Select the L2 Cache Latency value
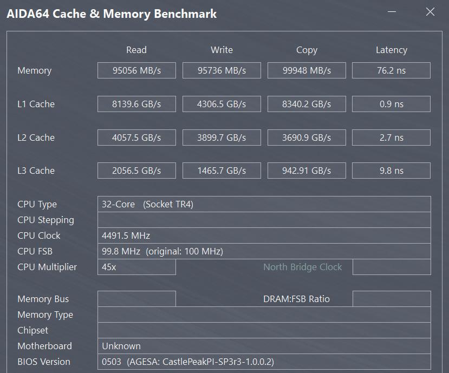This screenshot has height=373, width=449. pyautogui.click(x=391, y=138)
